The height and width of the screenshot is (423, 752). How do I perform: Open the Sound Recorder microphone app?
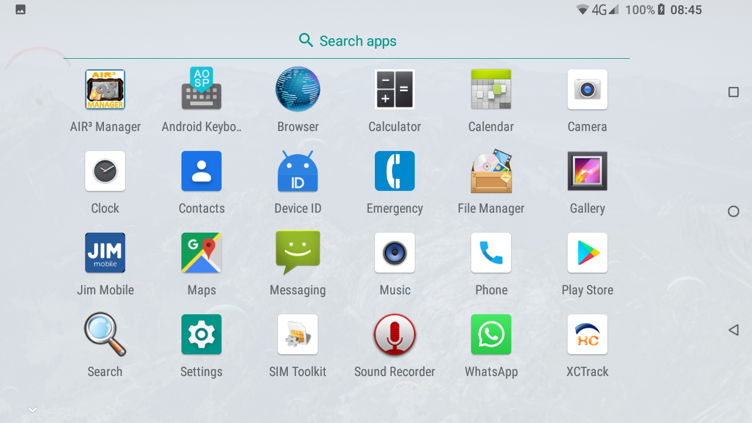click(x=395, y=334)
